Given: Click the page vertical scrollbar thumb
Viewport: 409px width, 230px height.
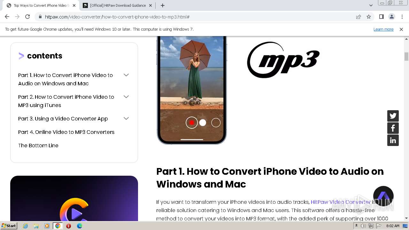Looking at the screenshot, I should 406,57.
